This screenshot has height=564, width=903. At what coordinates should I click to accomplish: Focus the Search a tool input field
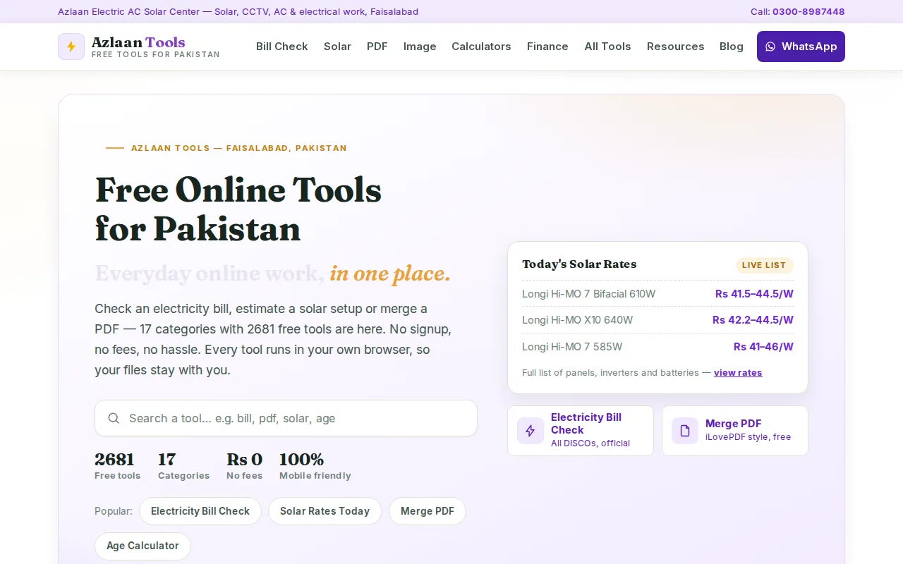[x=286, y=418]
